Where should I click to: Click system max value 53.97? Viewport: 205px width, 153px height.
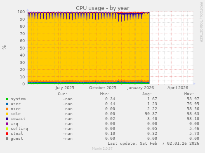tap(193, 99)
